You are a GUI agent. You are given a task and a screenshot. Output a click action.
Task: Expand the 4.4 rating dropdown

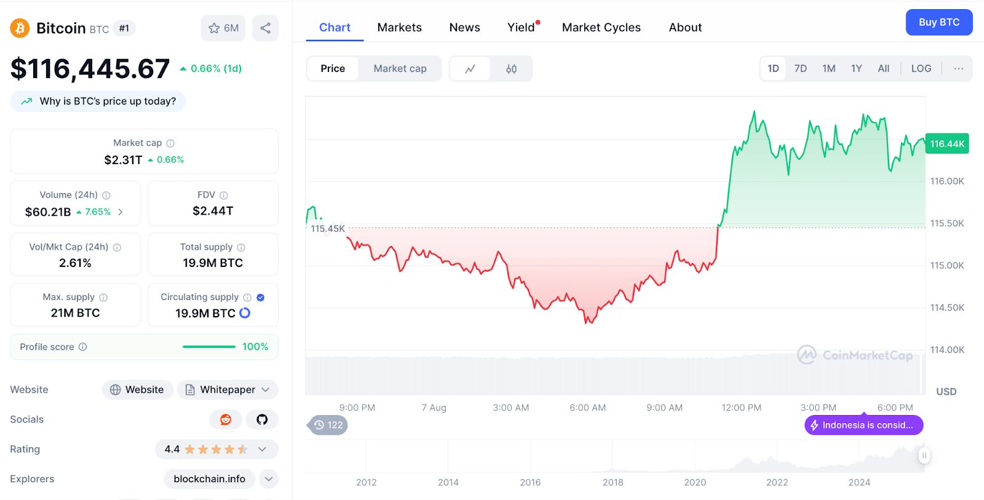click(x=216, y=450)
